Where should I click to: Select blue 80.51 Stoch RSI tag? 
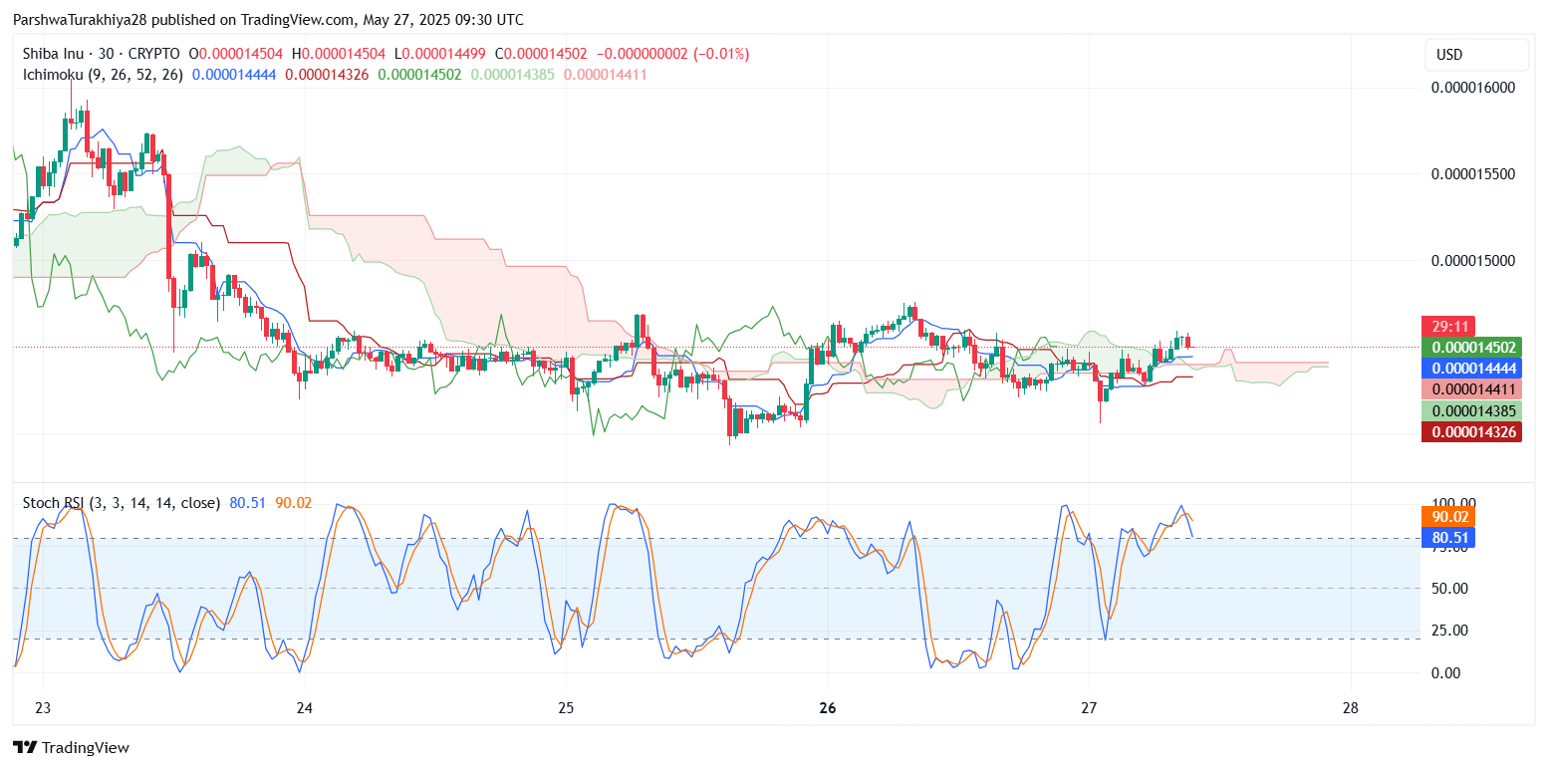(x=1449, y=538)
